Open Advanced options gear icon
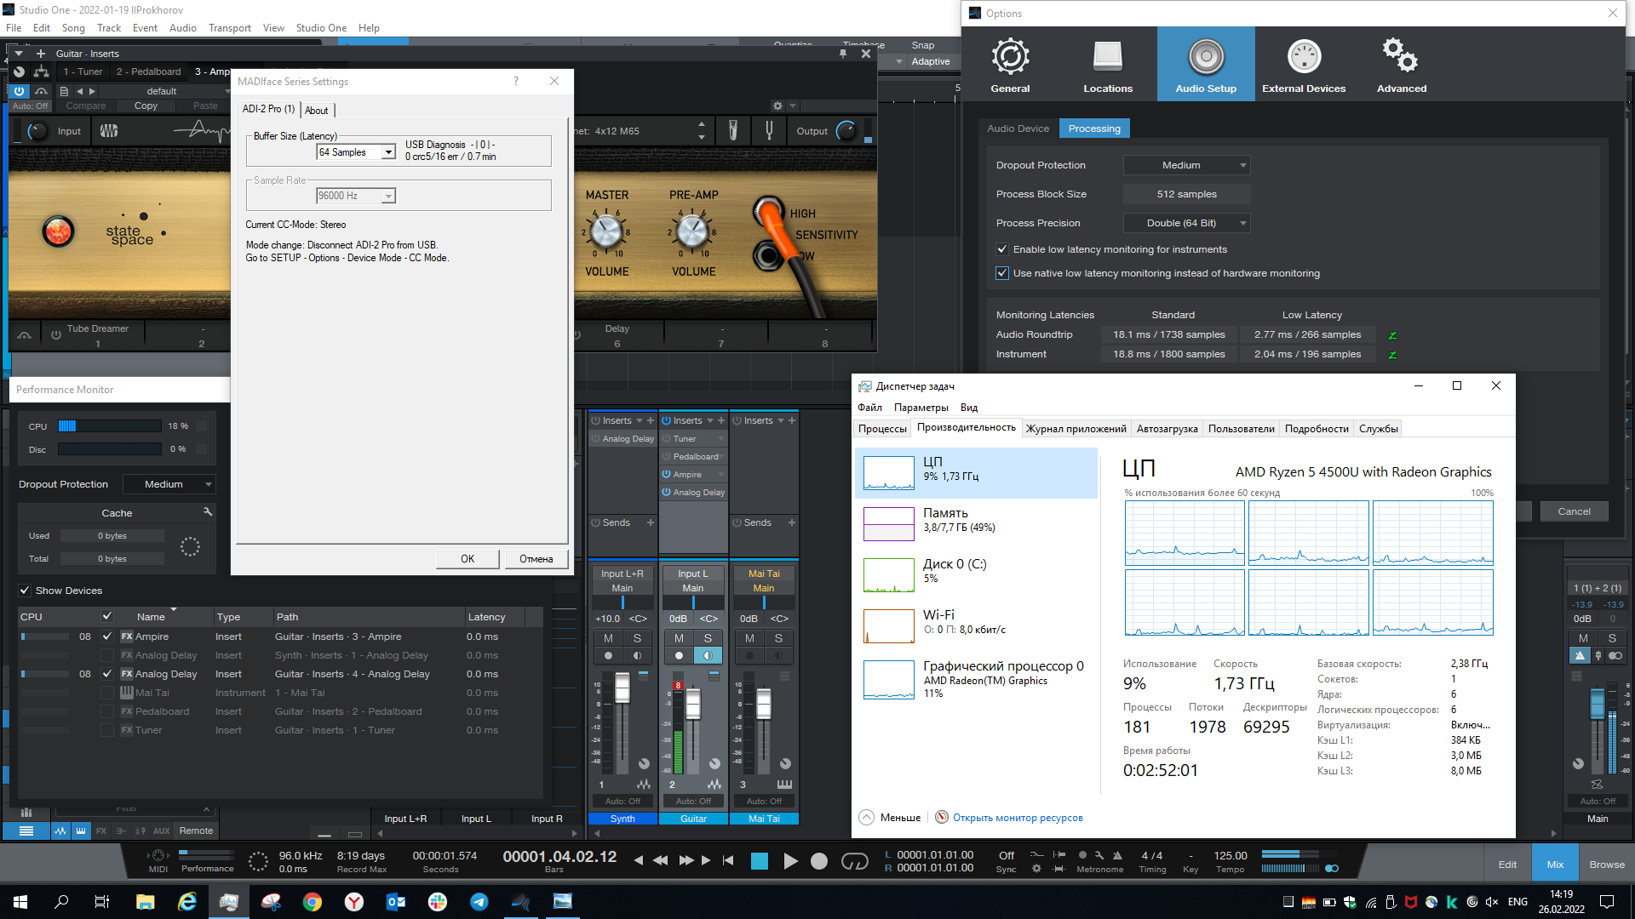The image size is (1635, 919). coord(1401,65)
